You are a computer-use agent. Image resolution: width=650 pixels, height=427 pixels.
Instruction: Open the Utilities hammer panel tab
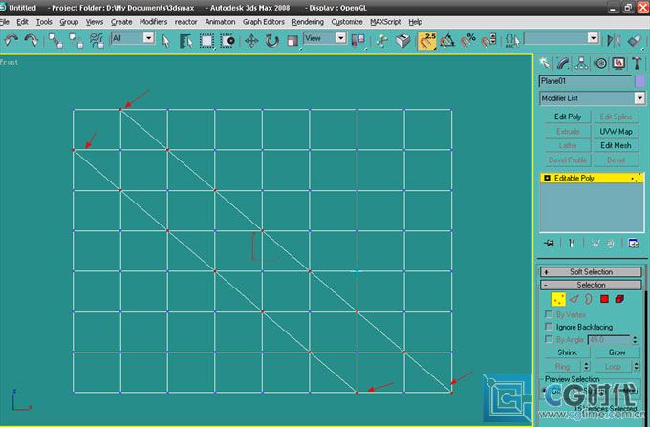tap(634, 63)
